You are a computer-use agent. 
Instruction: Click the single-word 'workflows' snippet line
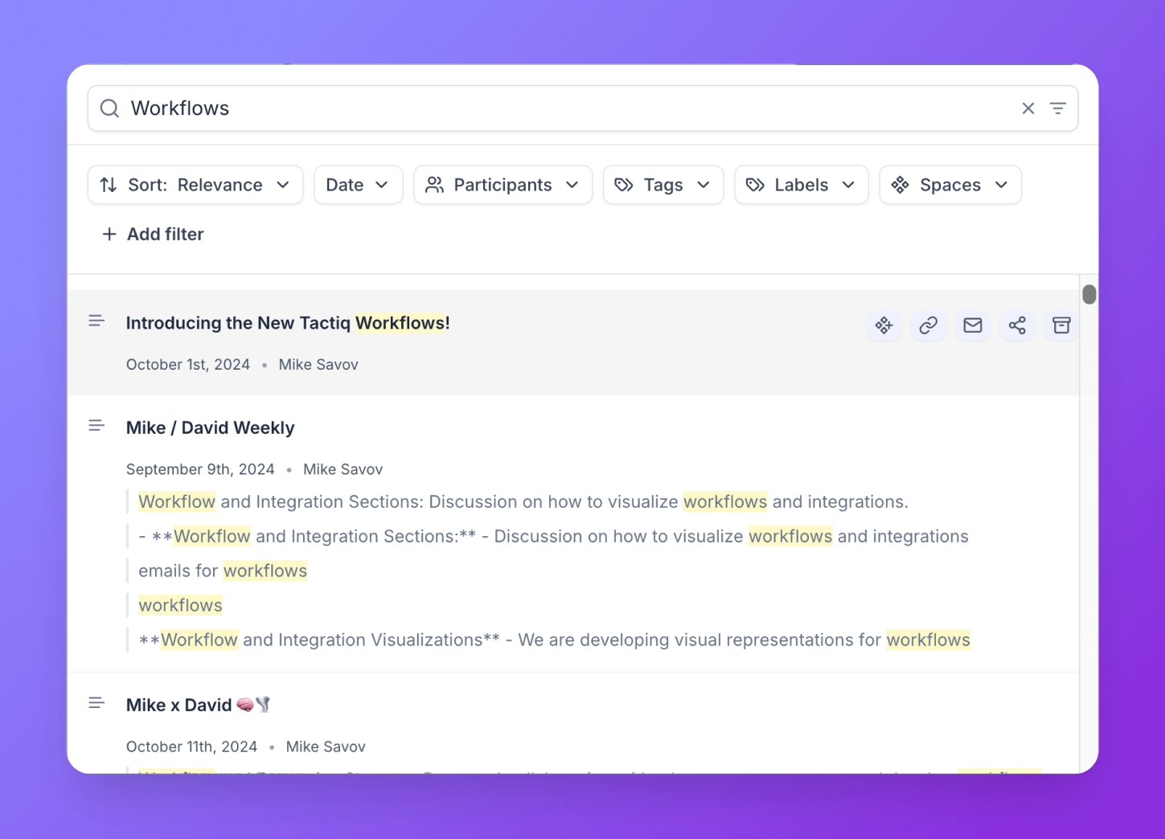[180, 606]
